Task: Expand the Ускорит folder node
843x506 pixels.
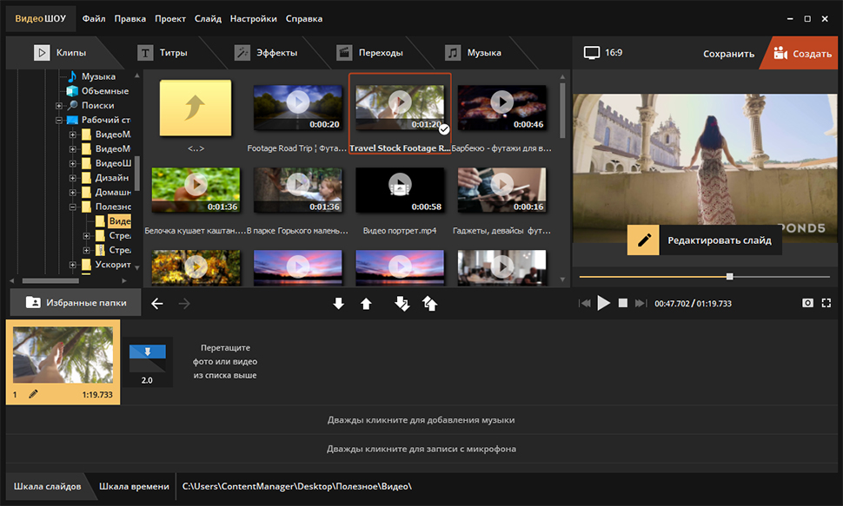Action: [x=73, y=264]
